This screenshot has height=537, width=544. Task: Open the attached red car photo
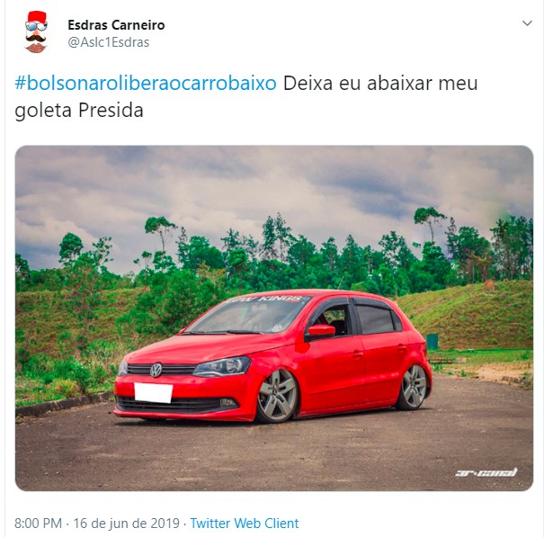point(274,318)
